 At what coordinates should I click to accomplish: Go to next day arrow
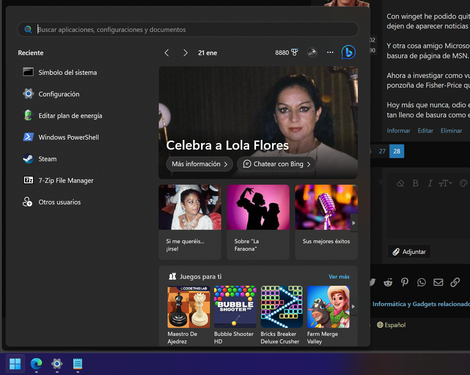pos(185,53)
